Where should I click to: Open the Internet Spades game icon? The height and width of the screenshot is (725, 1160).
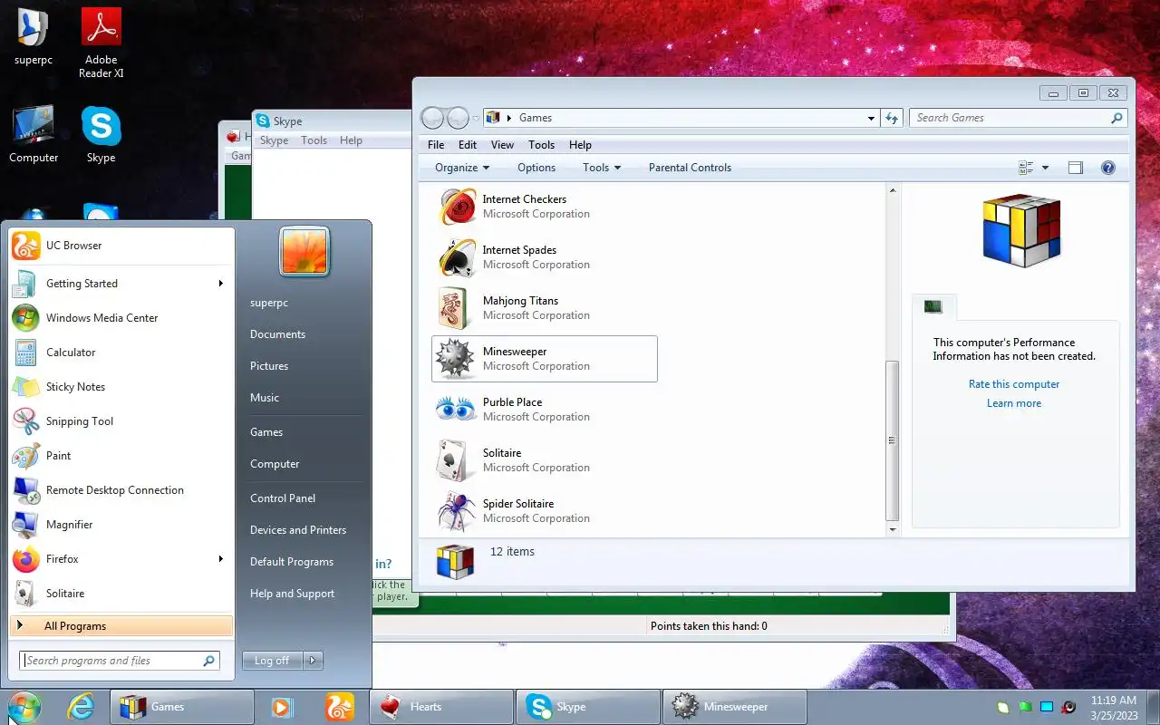tap(457, 257)
